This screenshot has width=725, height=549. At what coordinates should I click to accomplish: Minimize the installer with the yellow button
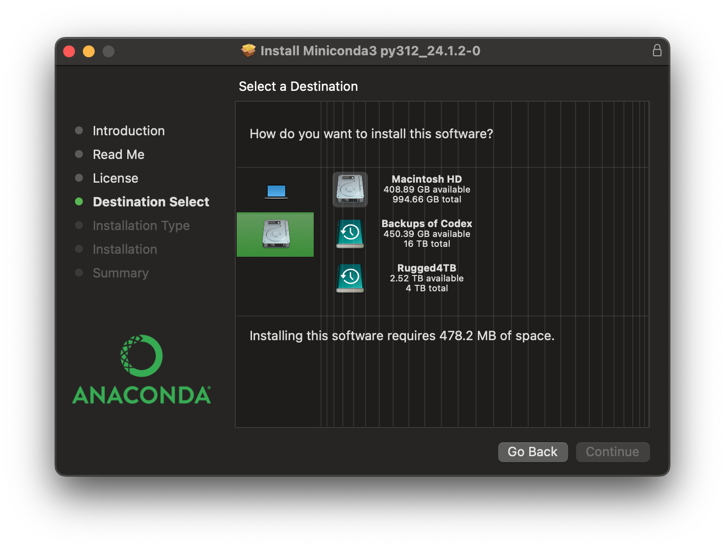[89, 51]
